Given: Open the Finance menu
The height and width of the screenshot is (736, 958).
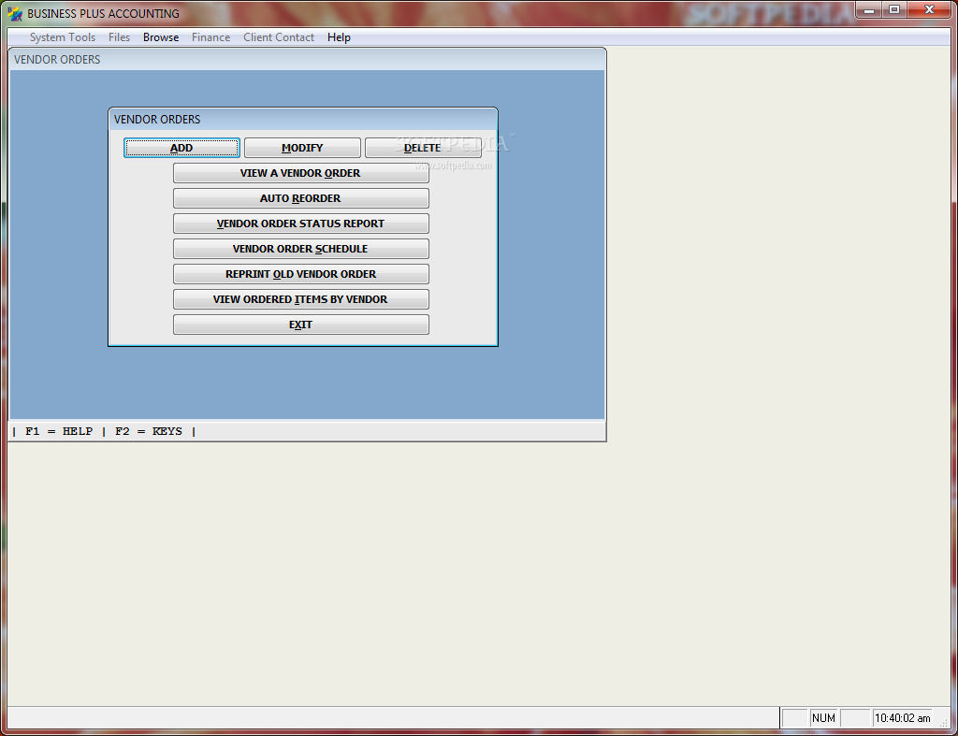Looking at the screenshot, I should (210, 37).
